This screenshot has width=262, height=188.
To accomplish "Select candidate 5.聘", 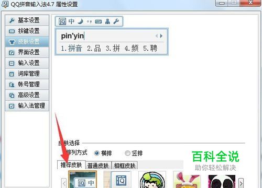I will click(x=150, y=48).
